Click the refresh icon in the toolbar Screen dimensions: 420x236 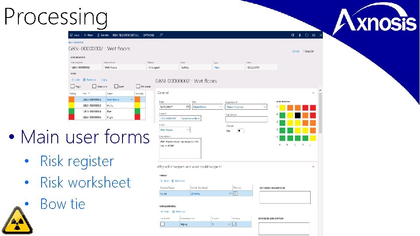pyautogui.click(x=307, y=35)
